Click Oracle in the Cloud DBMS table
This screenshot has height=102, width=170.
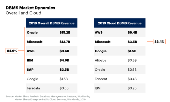100,70
